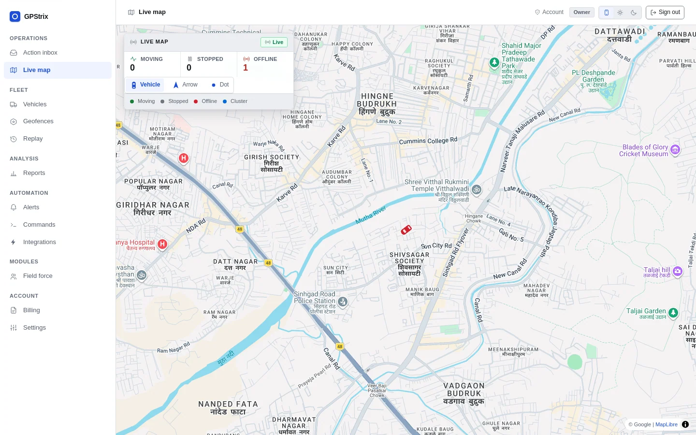Open Settings page
This screenshot has height=435, width=696.
click(x=58, y=328)
